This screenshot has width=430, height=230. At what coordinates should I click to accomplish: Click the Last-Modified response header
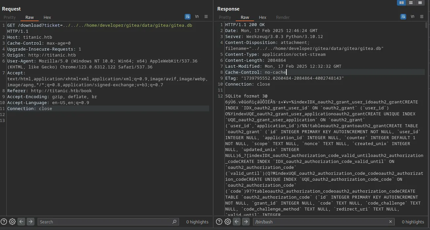pyautogui.click(x=283, y=66)
